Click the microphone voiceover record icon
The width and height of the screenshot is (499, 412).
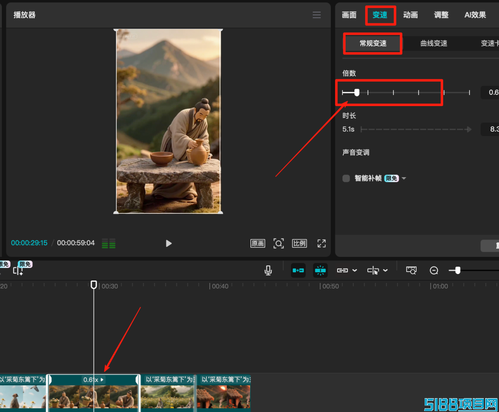pyautogui.click(x=268, y=270)
